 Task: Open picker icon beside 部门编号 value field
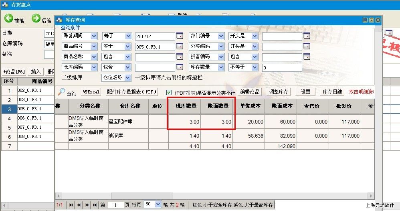tap(307, 36)
